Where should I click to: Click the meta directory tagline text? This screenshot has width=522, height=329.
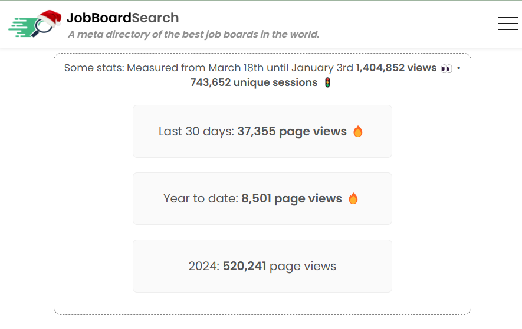pos(193,35)
